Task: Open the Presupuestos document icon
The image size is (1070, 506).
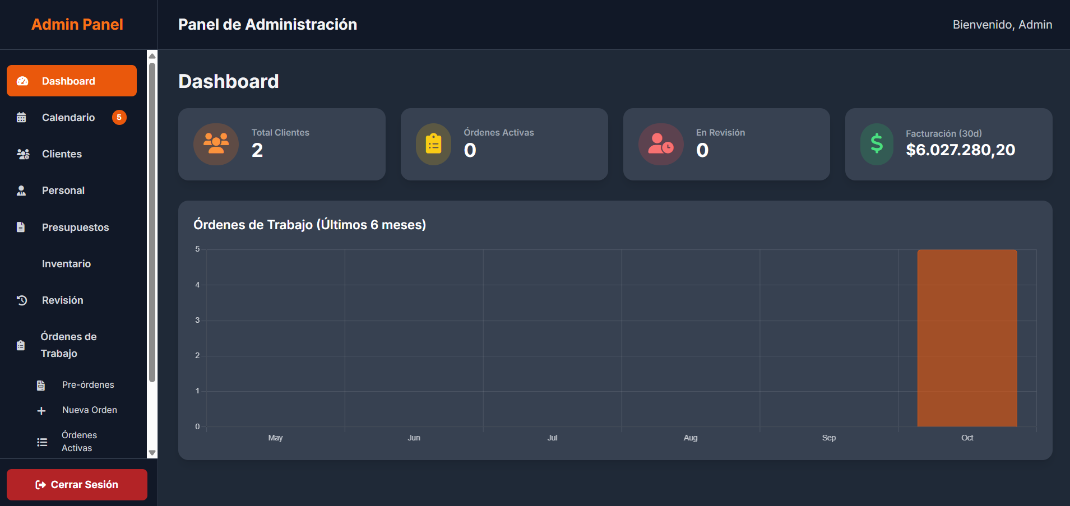Action: 21,227
